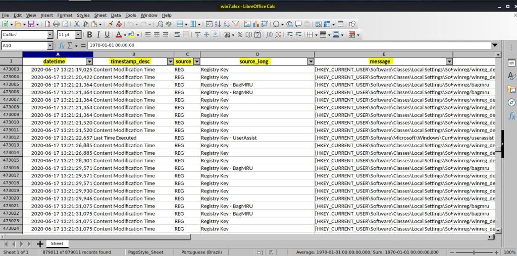The image size is (517, 256).
Task: Open Find & Replace tool
Action: click(x=160, y=24)
